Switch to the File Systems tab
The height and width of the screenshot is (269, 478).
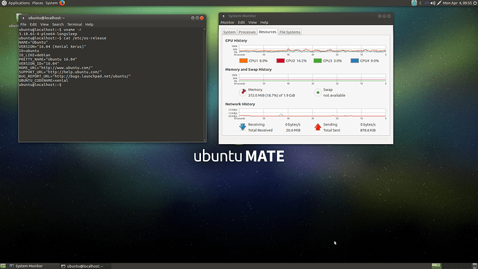pos(290,32)
